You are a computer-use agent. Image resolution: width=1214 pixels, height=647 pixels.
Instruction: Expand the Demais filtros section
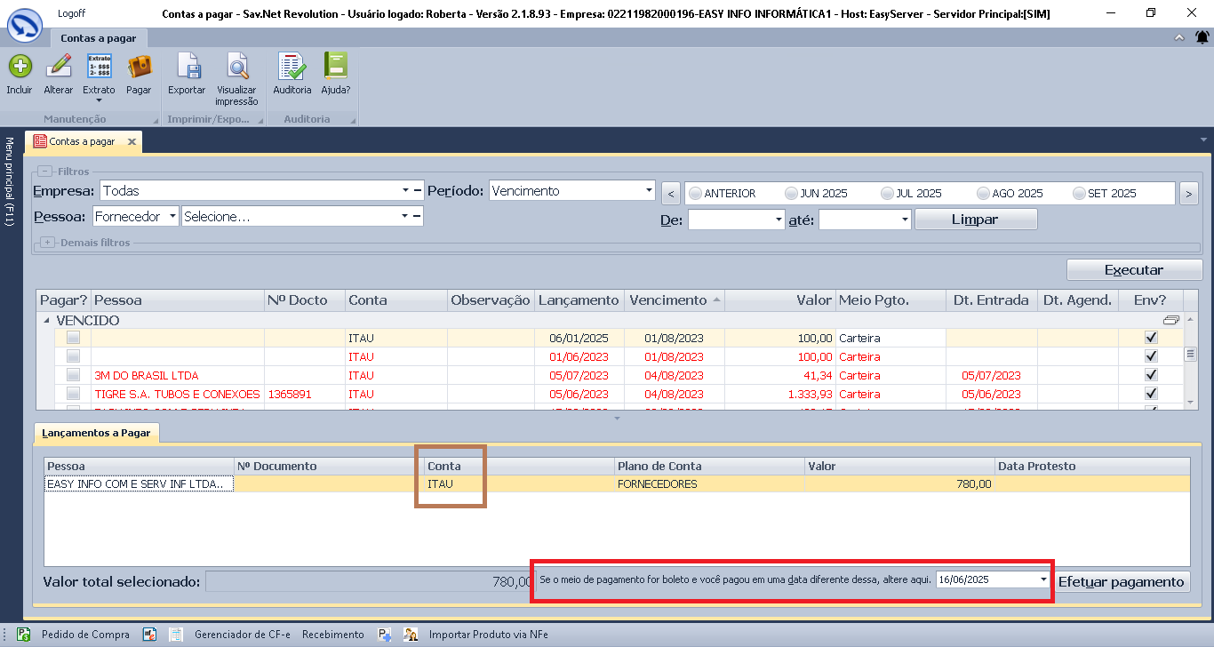[47, 243]
